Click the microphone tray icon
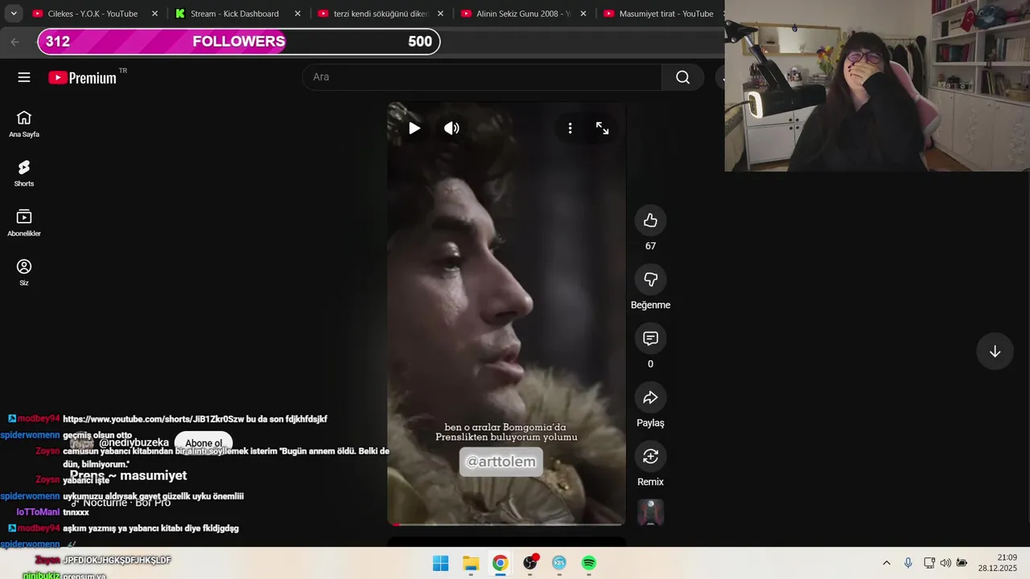The height and width of the screenshot is (579, 1030). click(x=908, y=563)
